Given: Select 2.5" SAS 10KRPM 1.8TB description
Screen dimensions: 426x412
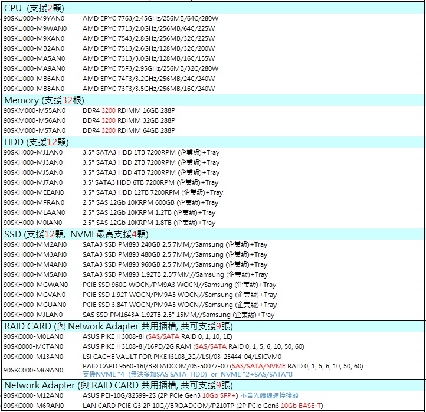Looking at the screenshot, I should tap(149, 223).
